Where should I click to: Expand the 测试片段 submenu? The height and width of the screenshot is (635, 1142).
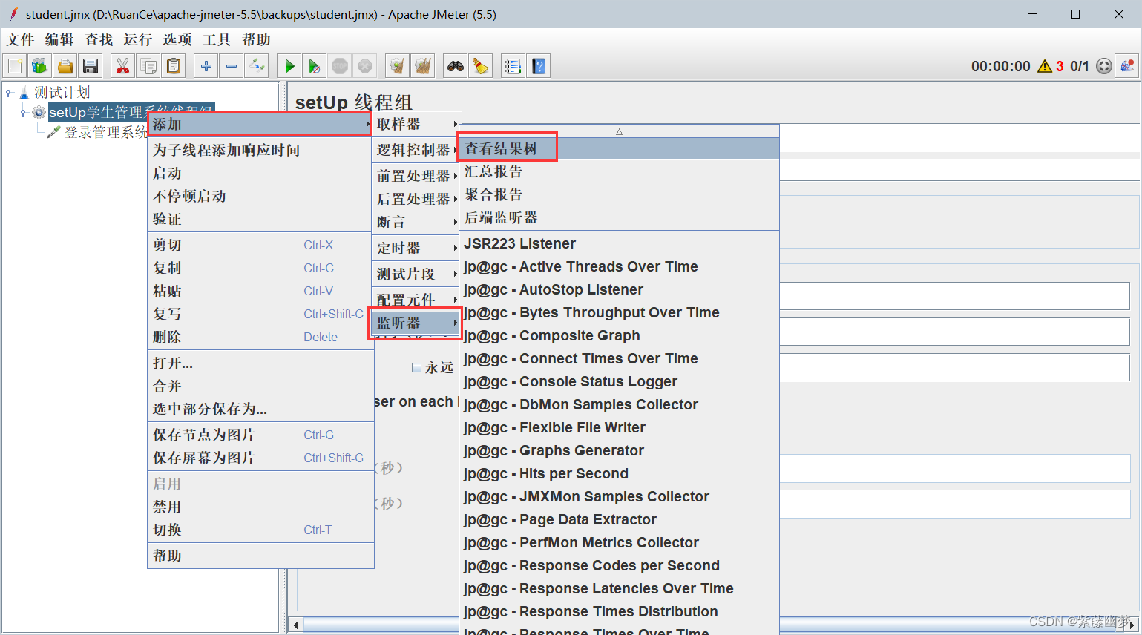(x=416, y=274)
